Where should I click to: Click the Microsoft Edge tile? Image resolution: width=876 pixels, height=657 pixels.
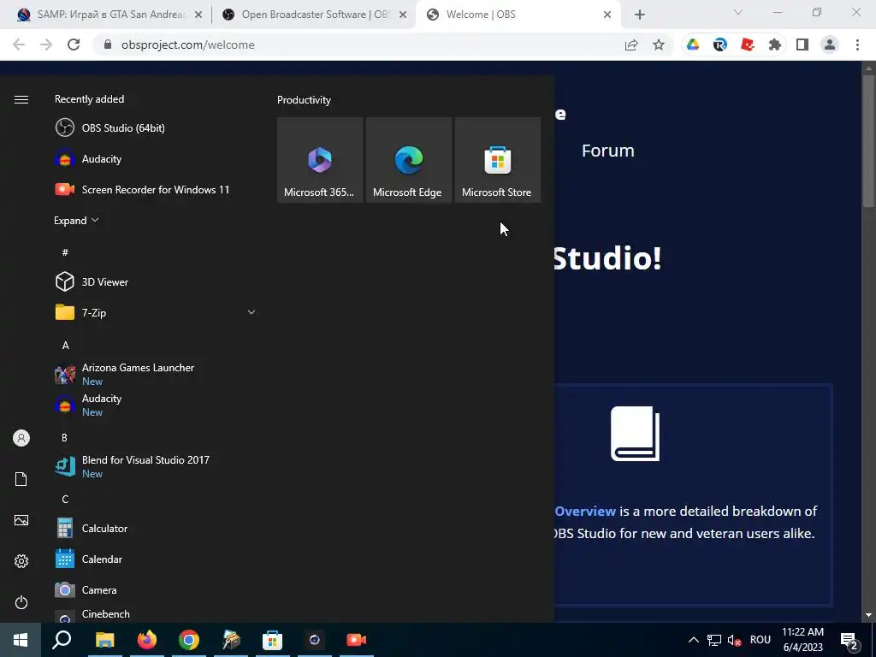[x=408, y=160]
